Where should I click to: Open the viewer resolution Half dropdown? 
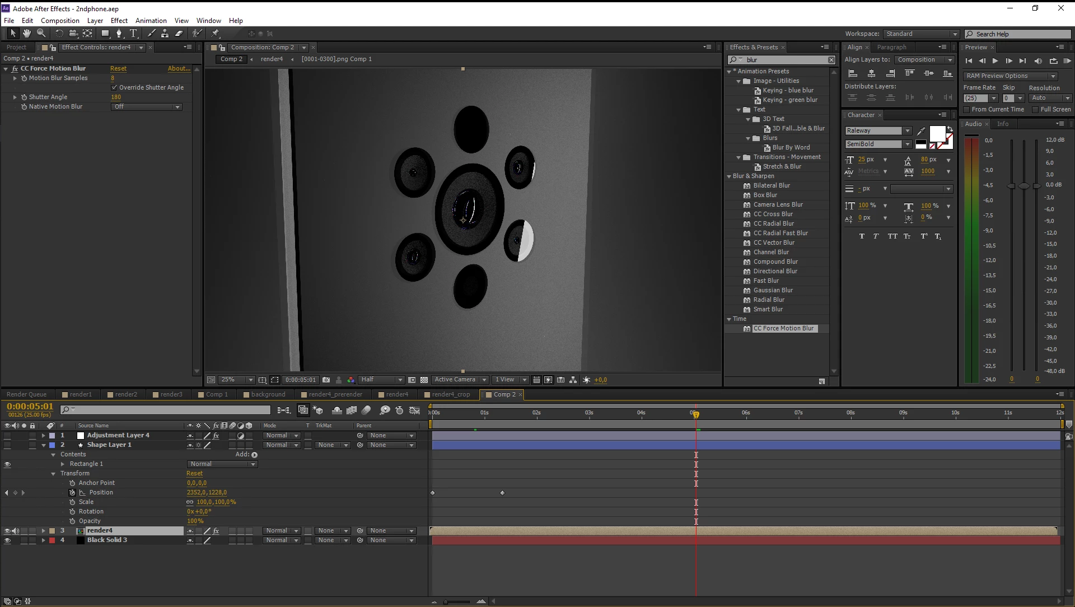point(381,380)
